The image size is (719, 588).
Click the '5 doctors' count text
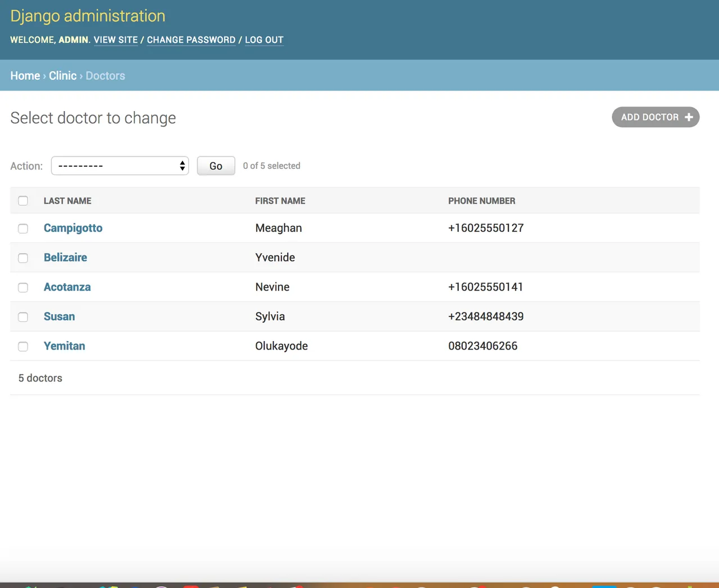40,378
